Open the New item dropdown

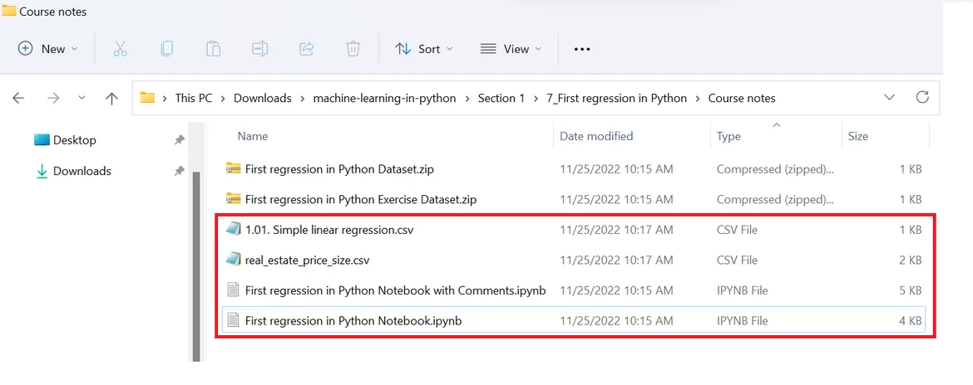click(47, 49)
